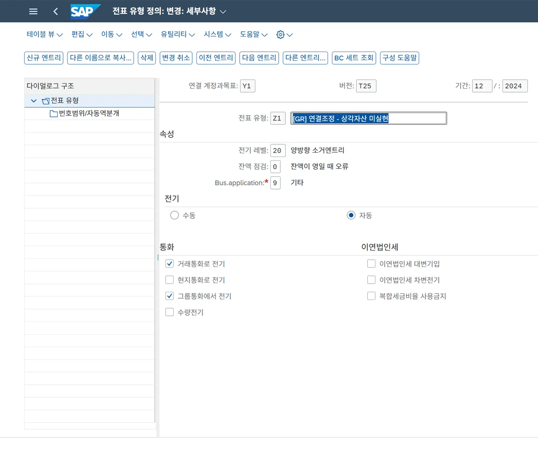Enable the 현지통화로 전기 checkbox
This screenshot has width=538, height=457.
169,280
